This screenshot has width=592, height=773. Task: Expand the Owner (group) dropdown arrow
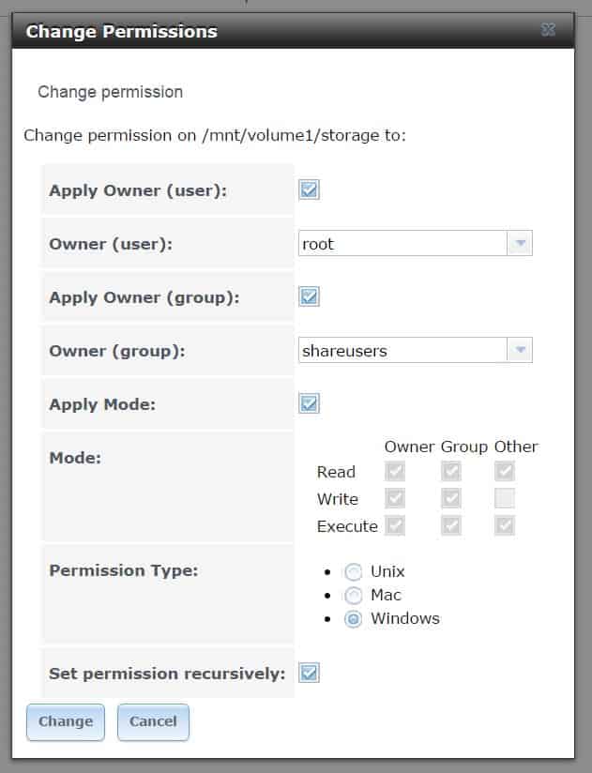(520, 351)
